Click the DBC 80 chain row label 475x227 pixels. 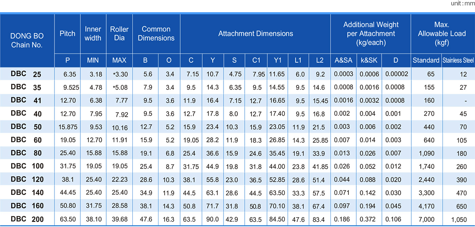pyautogui.click(x=26, y=153)
